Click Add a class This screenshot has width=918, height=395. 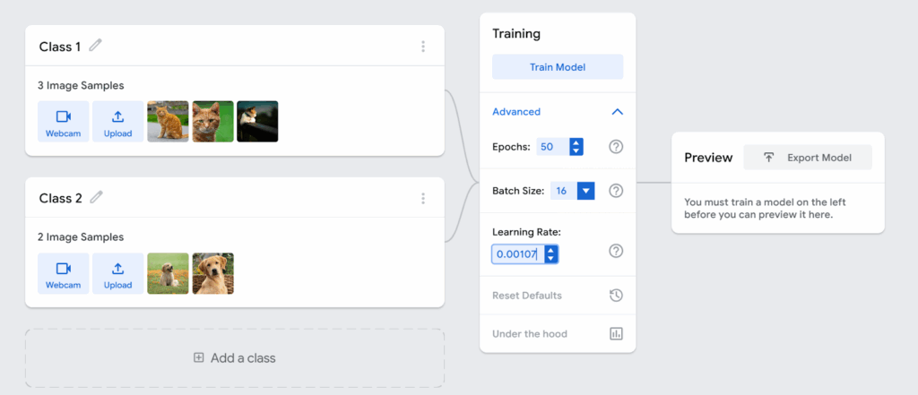235,358
